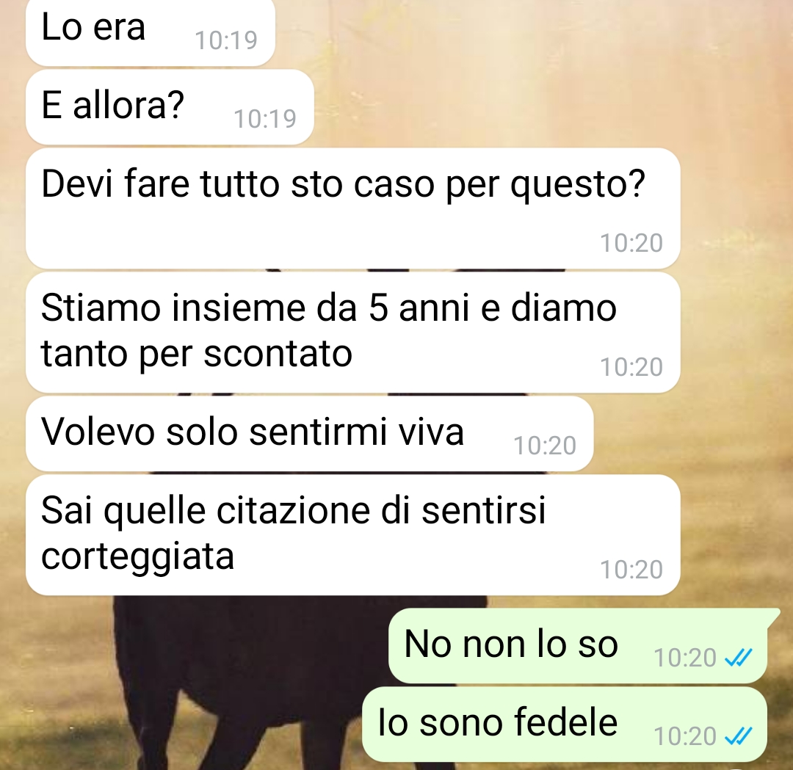Tap the 'Volevo solo sentirmi viva' bubble
793x770 pixels.
(x=310, y=434)
